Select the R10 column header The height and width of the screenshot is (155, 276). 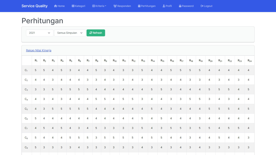click(115, 61)
